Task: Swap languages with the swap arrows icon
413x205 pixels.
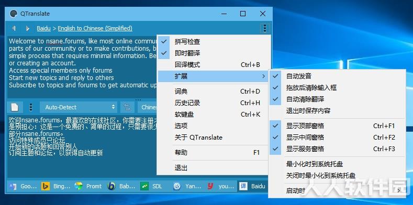Action: (127, 107)
